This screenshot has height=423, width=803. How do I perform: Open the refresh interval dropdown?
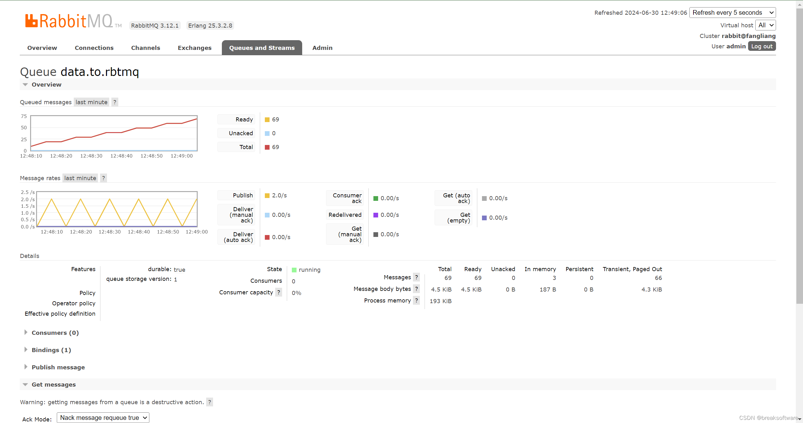pos(732,13)
